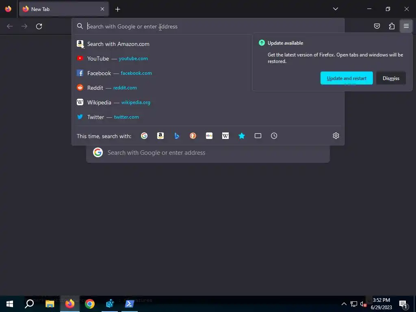Open the Extensions puzzle icon
The image size is (416, 312).
[392, 26]
